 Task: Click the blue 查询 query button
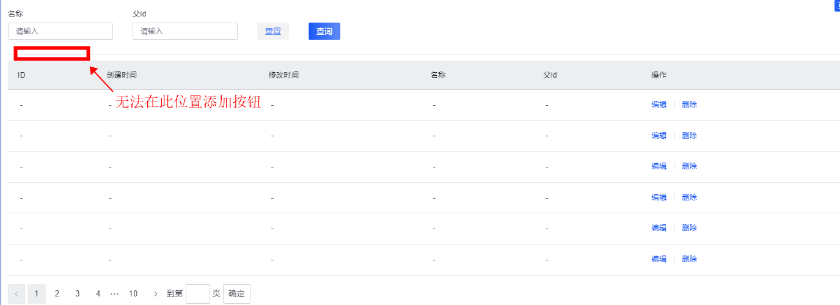pyautogui.click(x=324, y=31)
